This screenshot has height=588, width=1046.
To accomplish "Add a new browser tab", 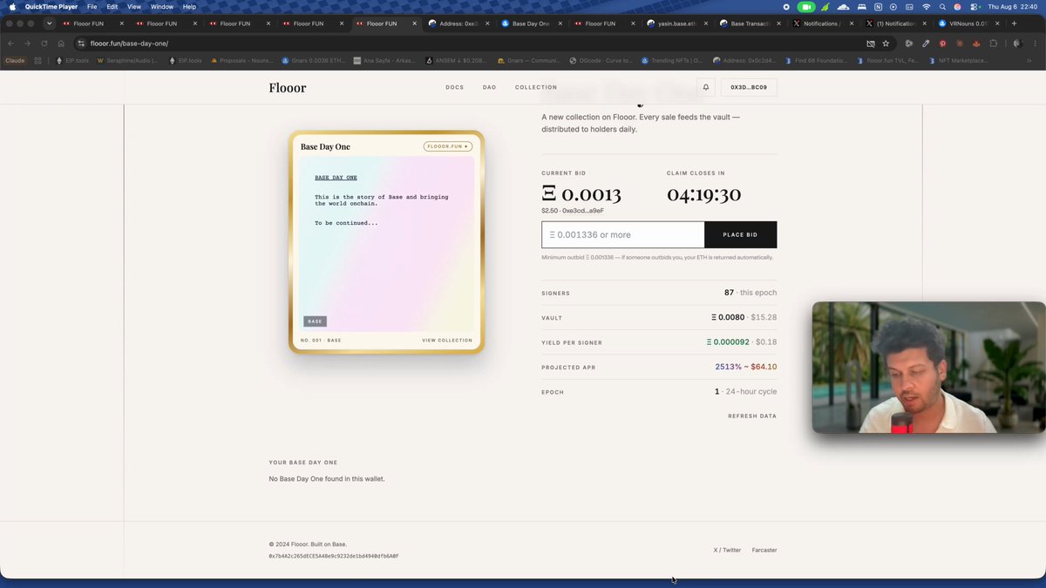I will point(1014,24).
